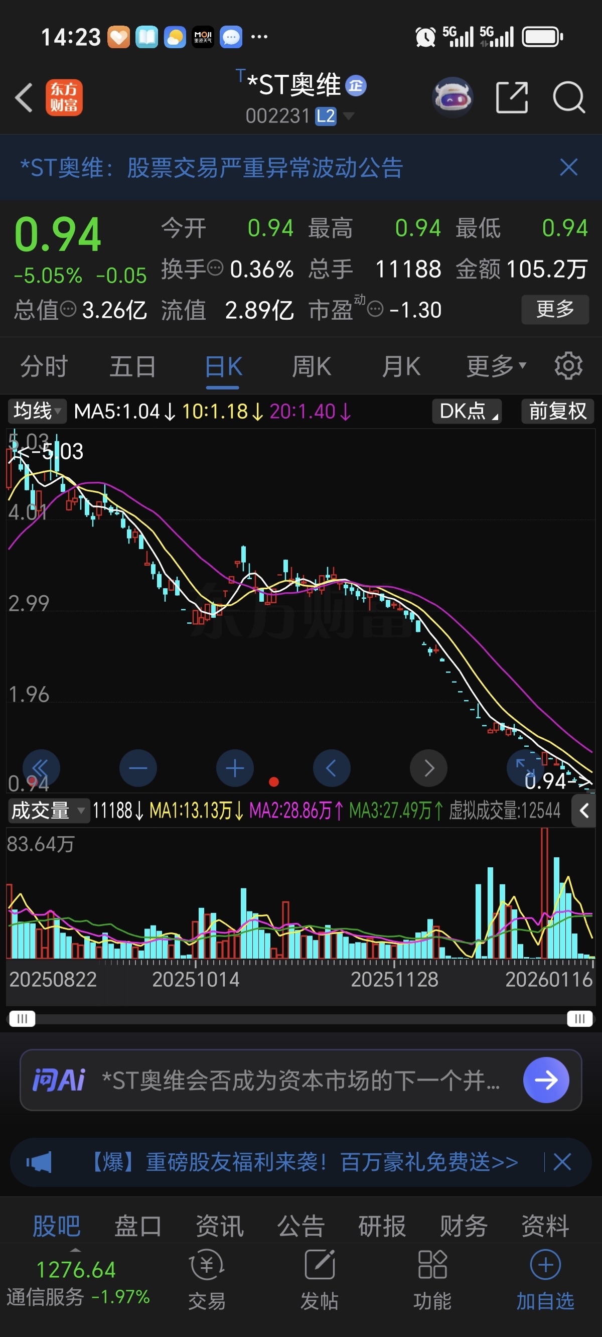The image size is (602, 1337).
Task: Open AI question about *ST奥维
Action: pyautogui.click(x=301, y=1080)
